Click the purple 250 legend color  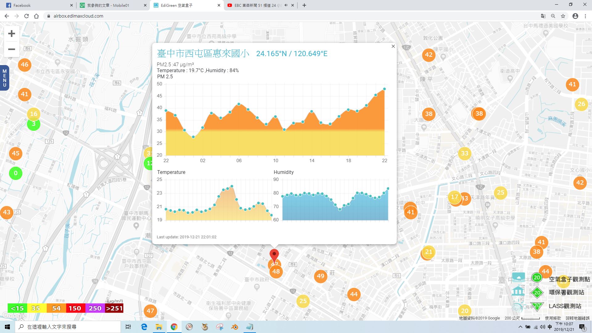[95, 308]
